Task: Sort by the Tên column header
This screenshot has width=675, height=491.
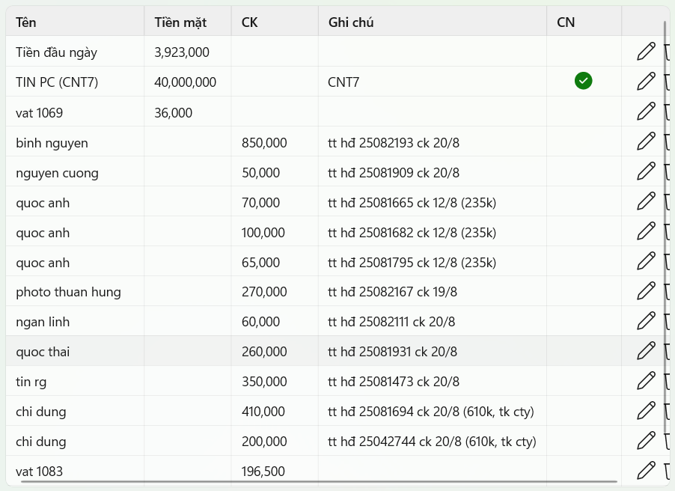Action: (75, 22)
